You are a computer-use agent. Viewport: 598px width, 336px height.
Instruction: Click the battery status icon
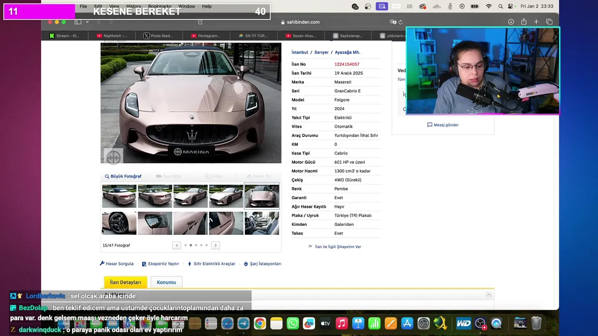click(x=475, y=7)
